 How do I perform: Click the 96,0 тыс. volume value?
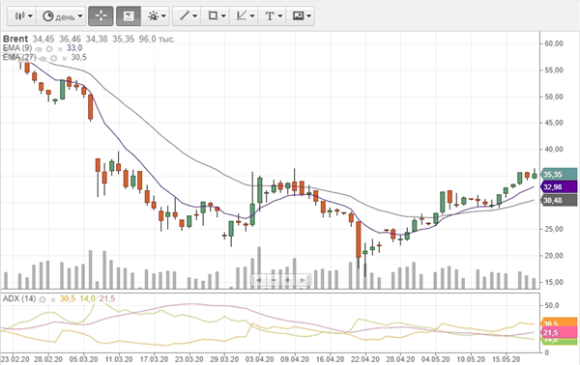(157, 40)
